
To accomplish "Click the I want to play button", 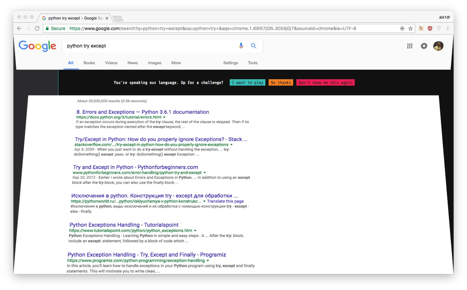I will click(248, 83).
